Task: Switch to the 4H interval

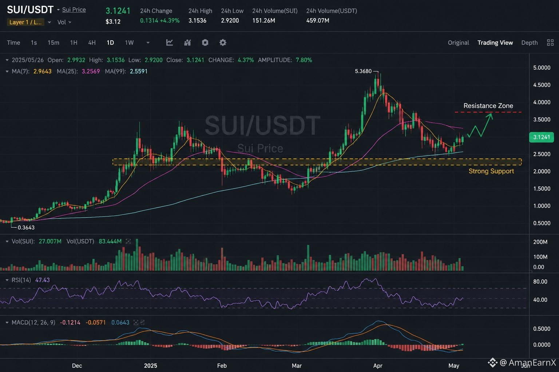Action: point(92,43)
